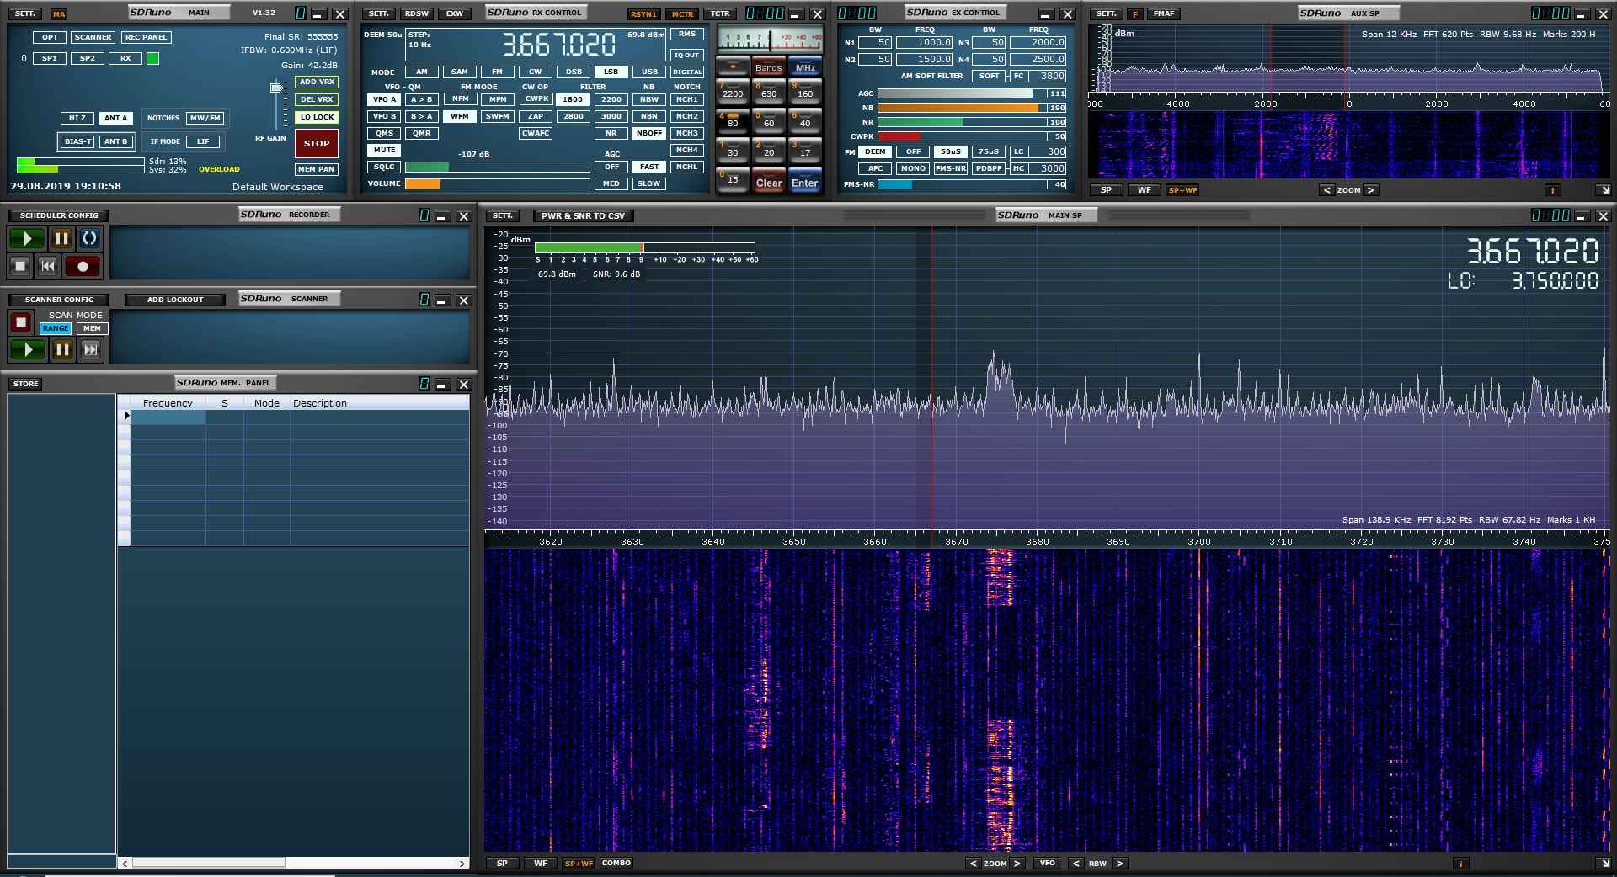Skip to next scanner frequency
The image size is (1617, 877).
[91, 349]
